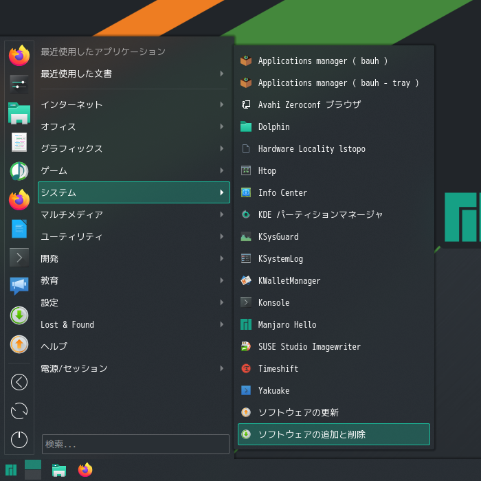Launch Konsole from the system submenu
481x481 pixels.
334,302
